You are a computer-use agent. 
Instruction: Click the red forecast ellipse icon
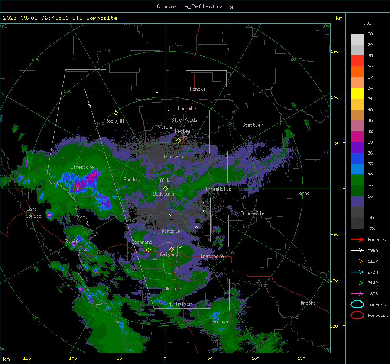click(x=357, y=315)
